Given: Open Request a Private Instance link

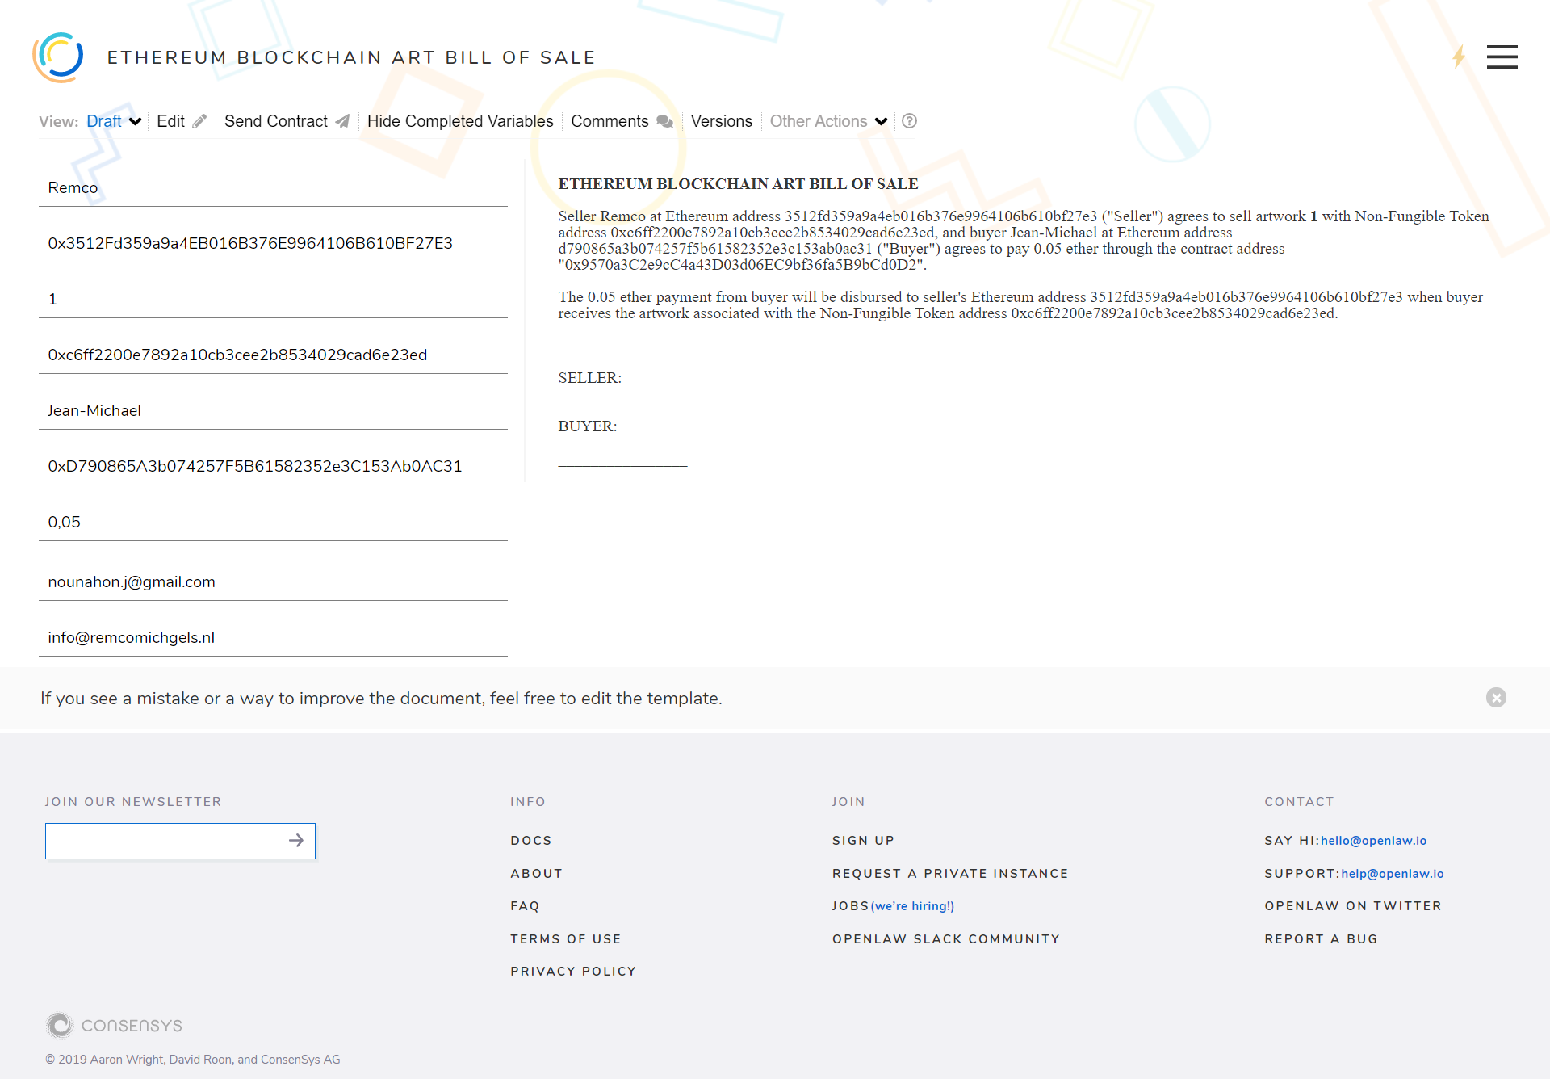Looking at the screenshot, I should point(950,874).
